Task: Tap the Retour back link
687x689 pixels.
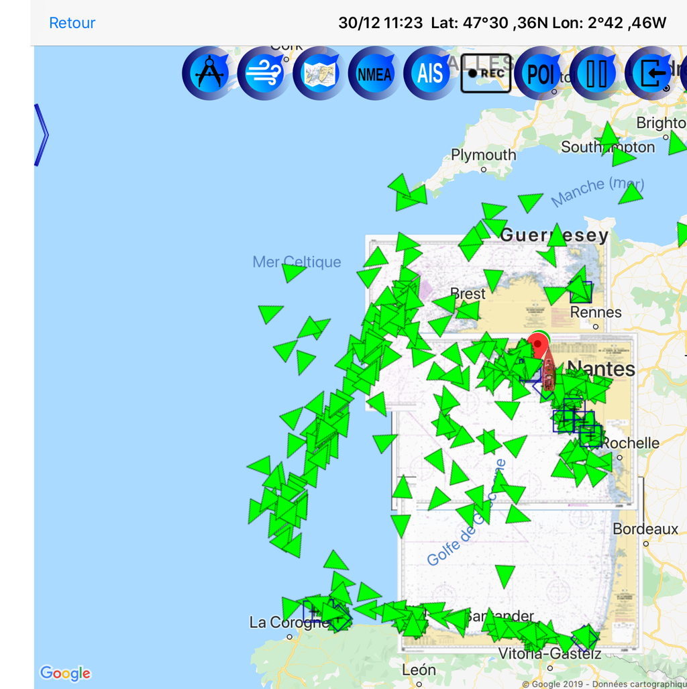Action: coord(72,23)
